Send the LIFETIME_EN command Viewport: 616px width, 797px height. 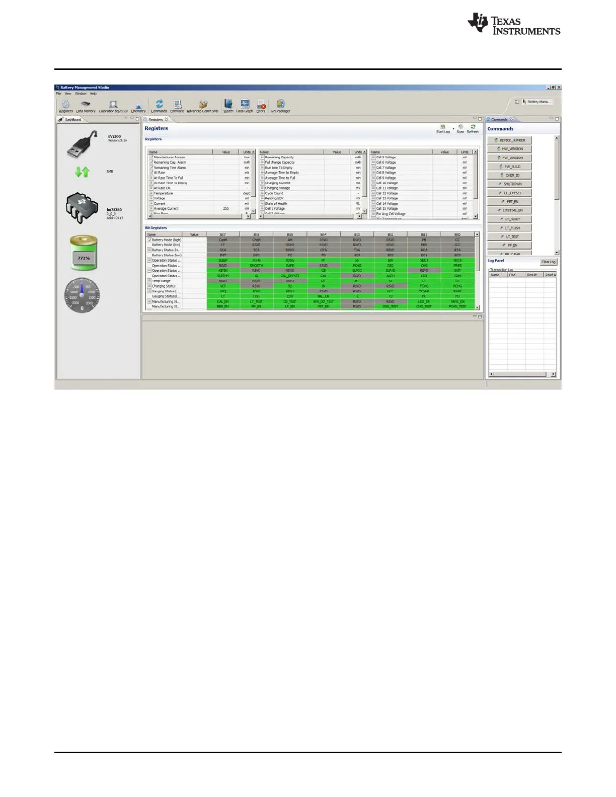509,210
